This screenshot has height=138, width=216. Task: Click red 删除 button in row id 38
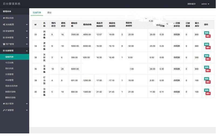click(208, 59)
